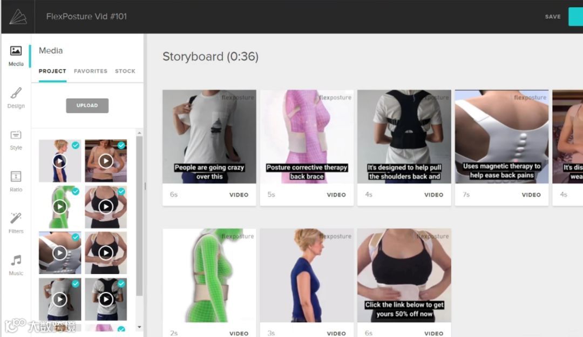
Task: Toggle checkmark on shirtless torso media clip
Action: point(121,145)
